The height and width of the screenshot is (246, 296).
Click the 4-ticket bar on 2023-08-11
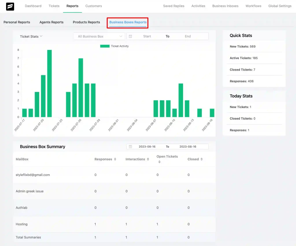tap(181, 100)
